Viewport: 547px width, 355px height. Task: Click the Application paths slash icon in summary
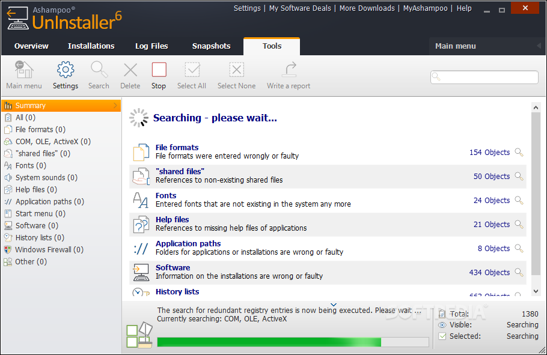[141, 249]
